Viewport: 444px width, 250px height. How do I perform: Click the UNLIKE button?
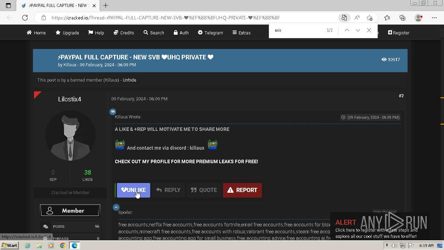click(x=134, y=190)
